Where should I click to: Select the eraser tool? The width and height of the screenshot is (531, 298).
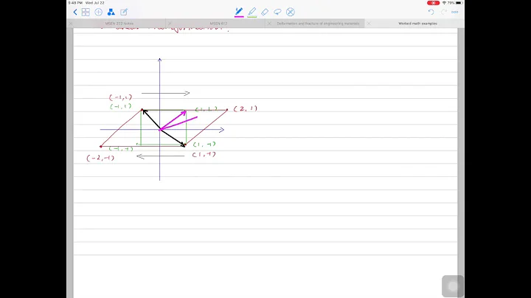pyautogui.click(x=265, y=13)
